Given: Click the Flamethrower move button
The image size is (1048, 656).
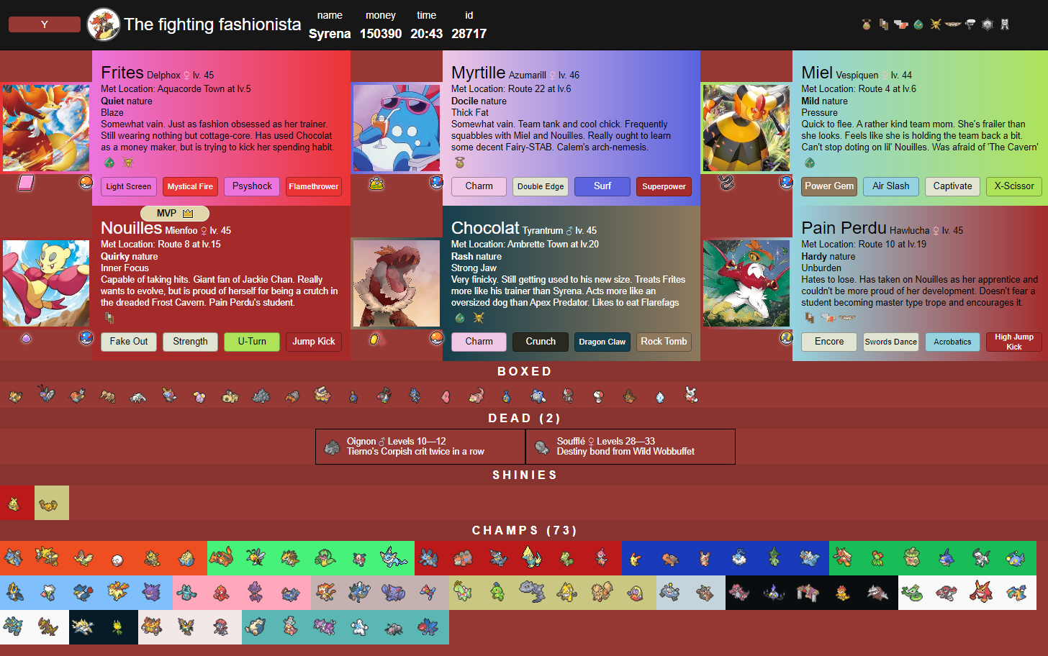Looking at the screenshot, I should pyautogui.click(x=314, y=186).
